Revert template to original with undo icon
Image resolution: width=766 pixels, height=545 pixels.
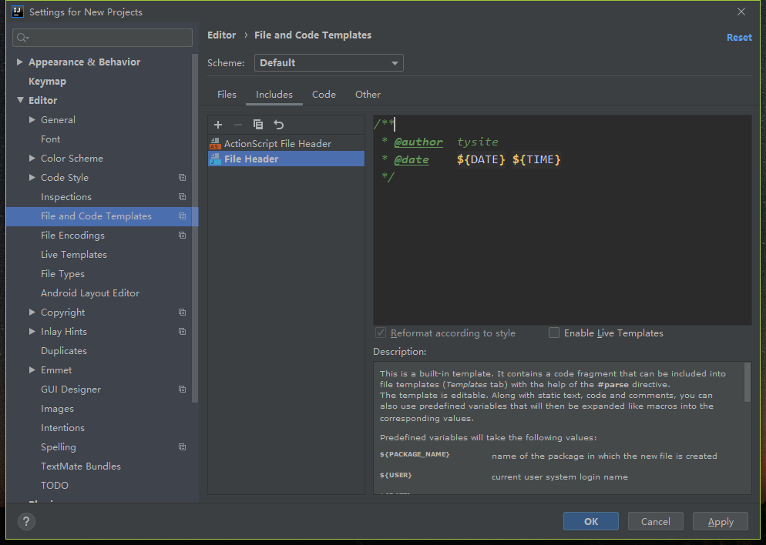[278, 125]
